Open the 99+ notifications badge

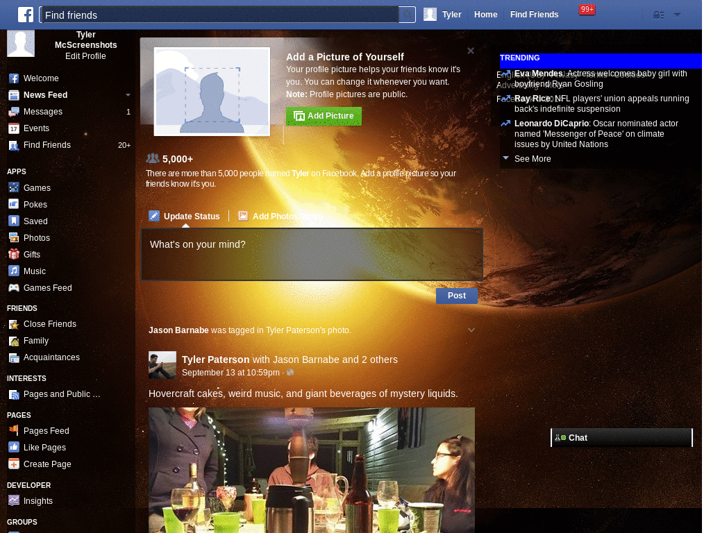587,10
